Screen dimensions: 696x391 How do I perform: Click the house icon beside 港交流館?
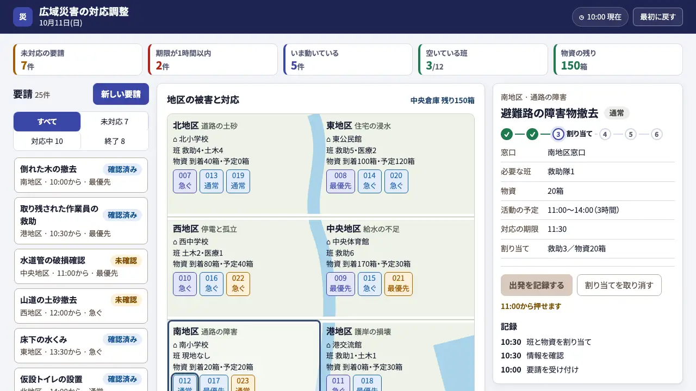(329, 344)
